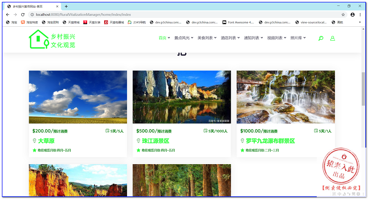Click the green house logo 乡村振兴文化观览
The height and width of the screenshot is (199, 368).
tap(52, 39)
